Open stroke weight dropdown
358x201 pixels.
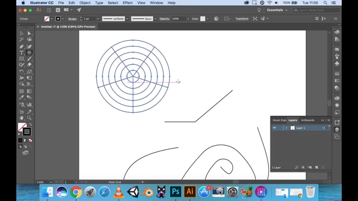[x=98, y=18]
